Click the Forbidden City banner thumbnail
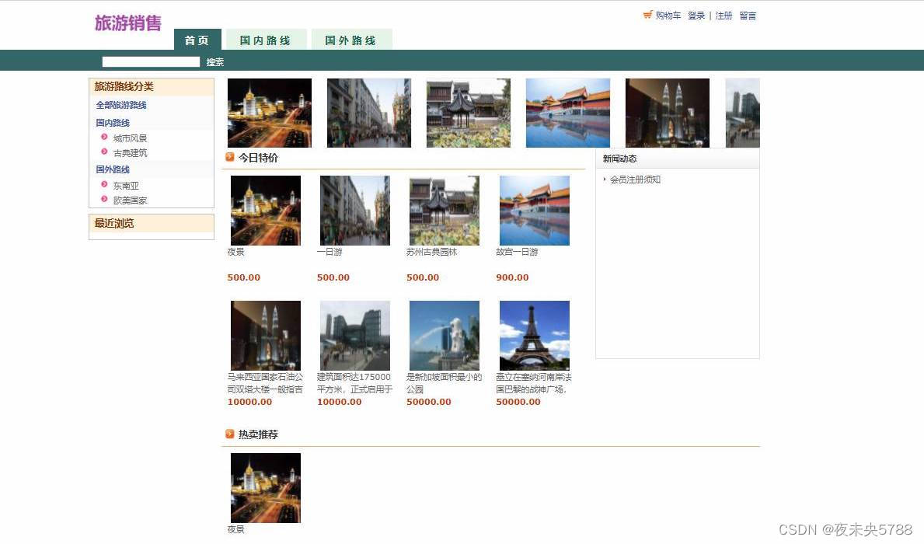 [568, 113]
